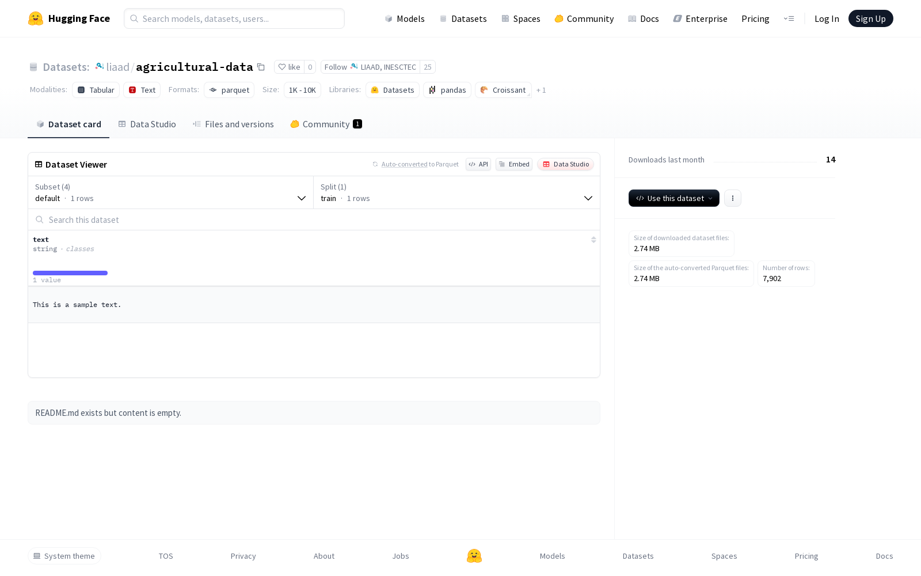
Task: Open Datasets in top navigation
Action: click(x=463, y=18)
